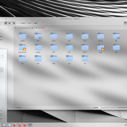Viewport: 127px width, 127px height.
Task: Switch to Icons view mode
Action: (6, 23)
